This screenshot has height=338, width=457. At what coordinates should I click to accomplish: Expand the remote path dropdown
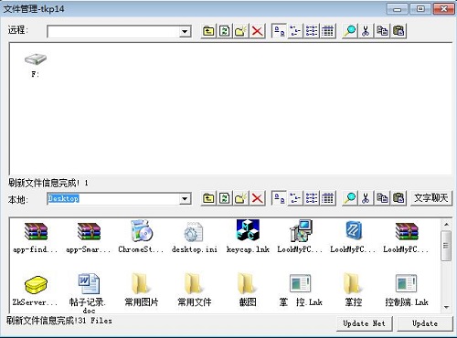click(x=185, y=31)
